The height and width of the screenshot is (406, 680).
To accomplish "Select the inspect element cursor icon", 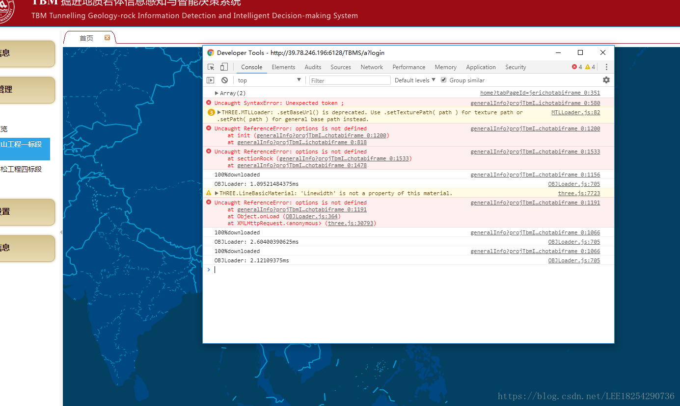I will click(x=211, y=67).
